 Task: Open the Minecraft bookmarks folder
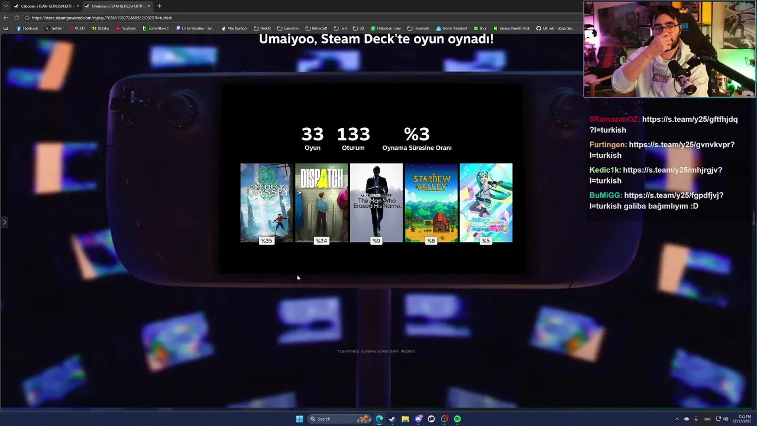(316, 28)
